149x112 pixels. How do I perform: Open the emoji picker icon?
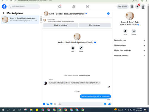click(105, 104)
